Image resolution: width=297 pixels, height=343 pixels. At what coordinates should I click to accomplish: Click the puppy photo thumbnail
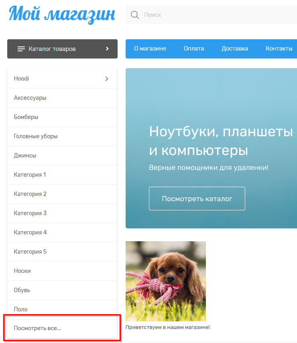[166, 281]
